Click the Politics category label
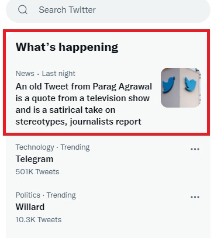Image resolution: width=214 pixels, height=238 pixels. (x=28, y=195)
